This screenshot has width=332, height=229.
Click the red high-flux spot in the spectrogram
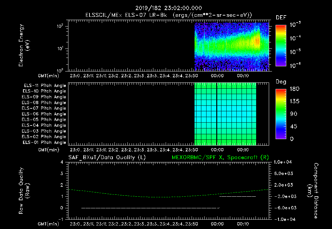257,41
